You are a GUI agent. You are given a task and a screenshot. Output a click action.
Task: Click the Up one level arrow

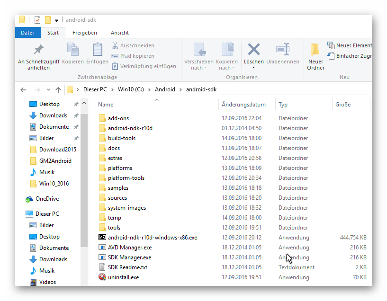tap(58, 90)
